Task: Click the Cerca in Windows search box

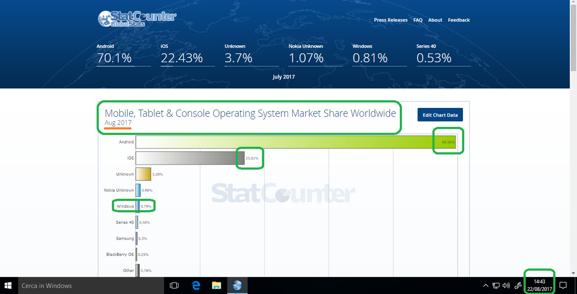Action: click(x=91, y=285)
